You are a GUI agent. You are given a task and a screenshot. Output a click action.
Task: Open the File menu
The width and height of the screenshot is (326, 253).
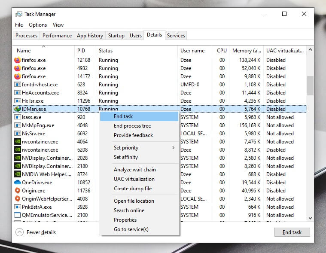(x=19, y=25)
